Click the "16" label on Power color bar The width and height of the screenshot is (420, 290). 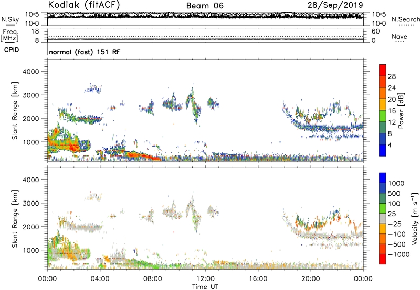click(392, 111)
